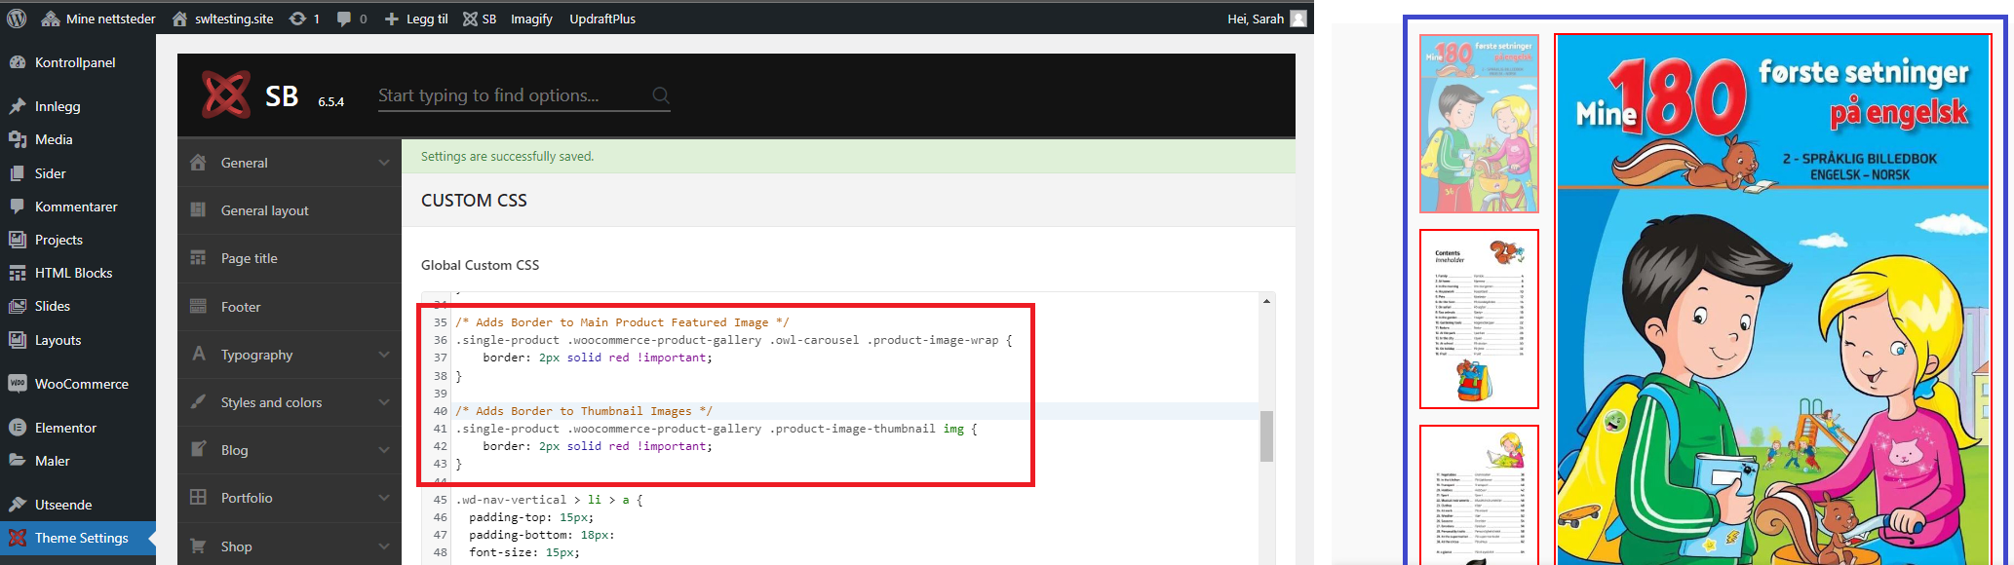Open WooCommerce icon in sidebar

coord(18,384)
